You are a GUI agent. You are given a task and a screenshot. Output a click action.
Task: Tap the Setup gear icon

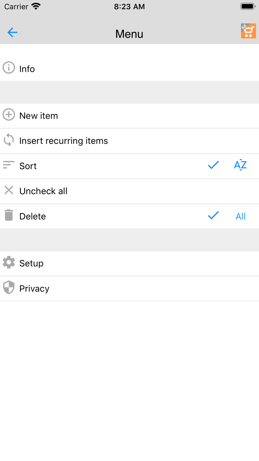(x=9, y=262)
